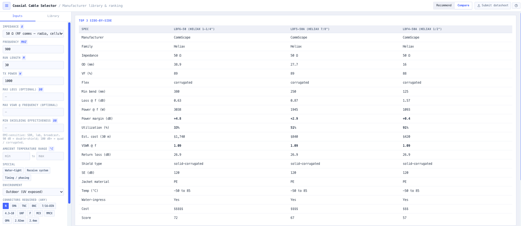Select the 7/16-DIN connector chip
This screenshot has height=226, width=521.
tap(48, 206)
